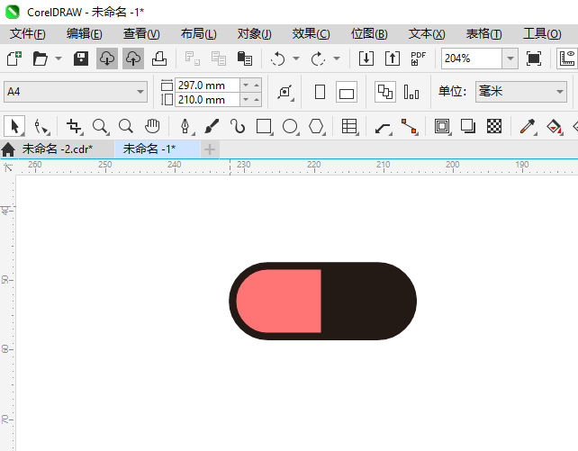The height and width of the screenshot is (451, 578).
Task: Set page to landscape orientation
Action: click(x=347, y=92)
